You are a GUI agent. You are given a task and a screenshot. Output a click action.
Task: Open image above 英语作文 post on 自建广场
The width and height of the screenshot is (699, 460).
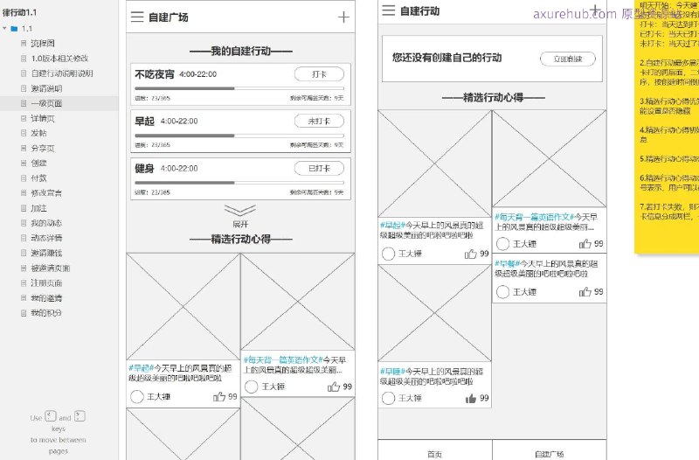tap(298, 302)
